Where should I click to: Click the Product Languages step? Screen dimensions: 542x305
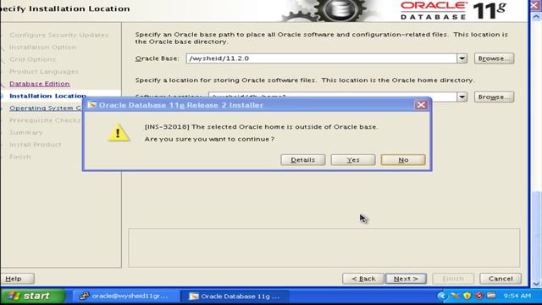pyautogui.click(x=44, y=71)
